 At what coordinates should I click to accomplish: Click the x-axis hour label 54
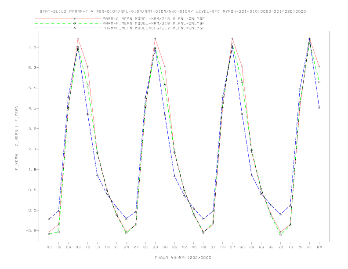tap(223, 247)
